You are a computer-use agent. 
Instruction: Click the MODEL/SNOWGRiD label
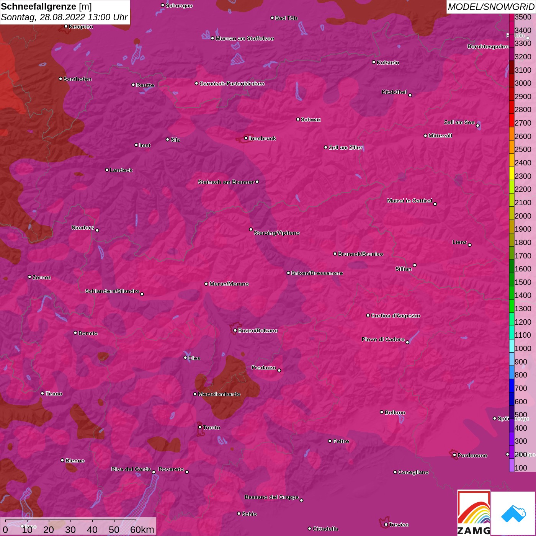[491, 7]
